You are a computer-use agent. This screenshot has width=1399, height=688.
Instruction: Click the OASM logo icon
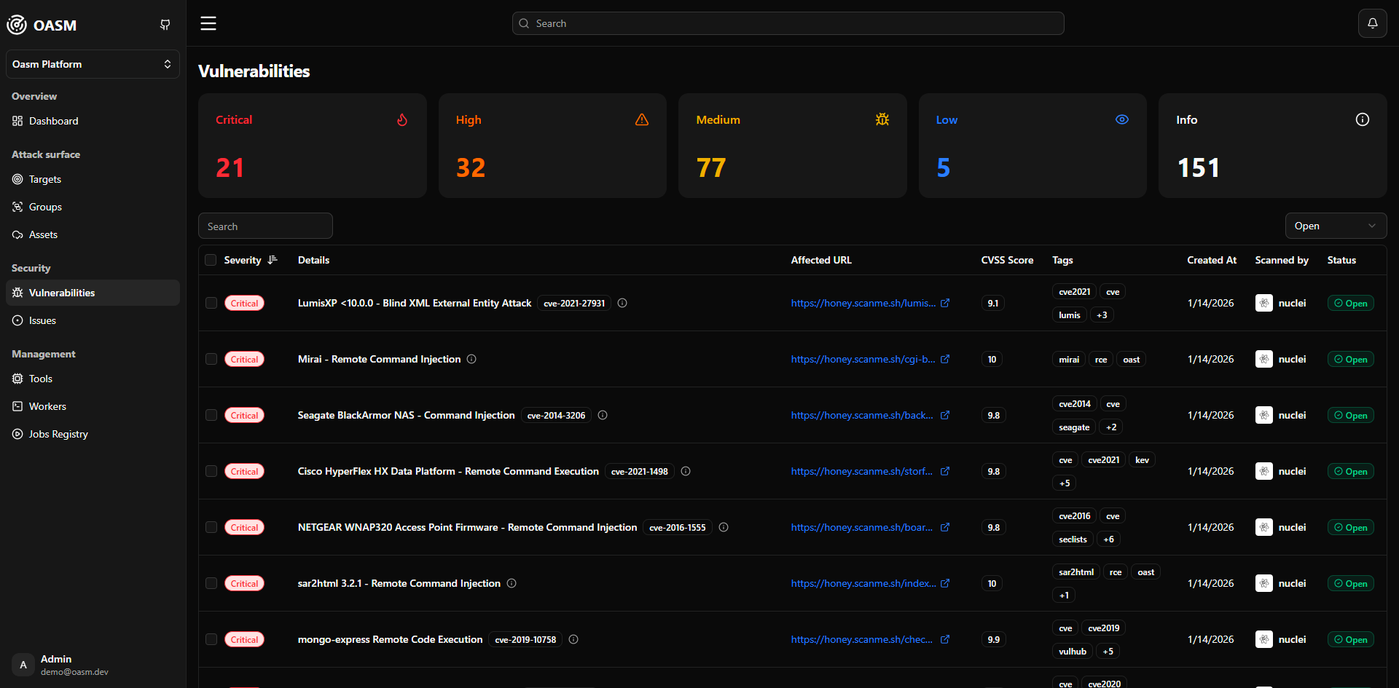click(x=17, y=25)
